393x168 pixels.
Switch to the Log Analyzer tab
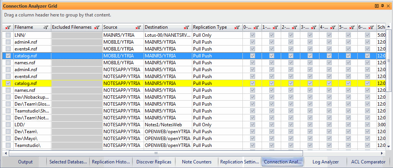[x=325, y=162]
